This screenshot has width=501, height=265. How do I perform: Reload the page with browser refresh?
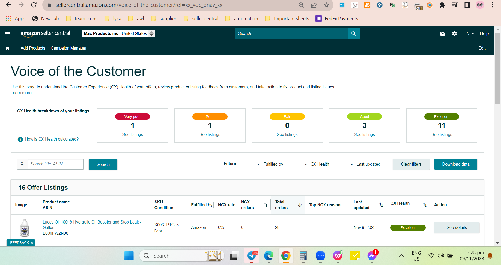click(x=34, y=5)
